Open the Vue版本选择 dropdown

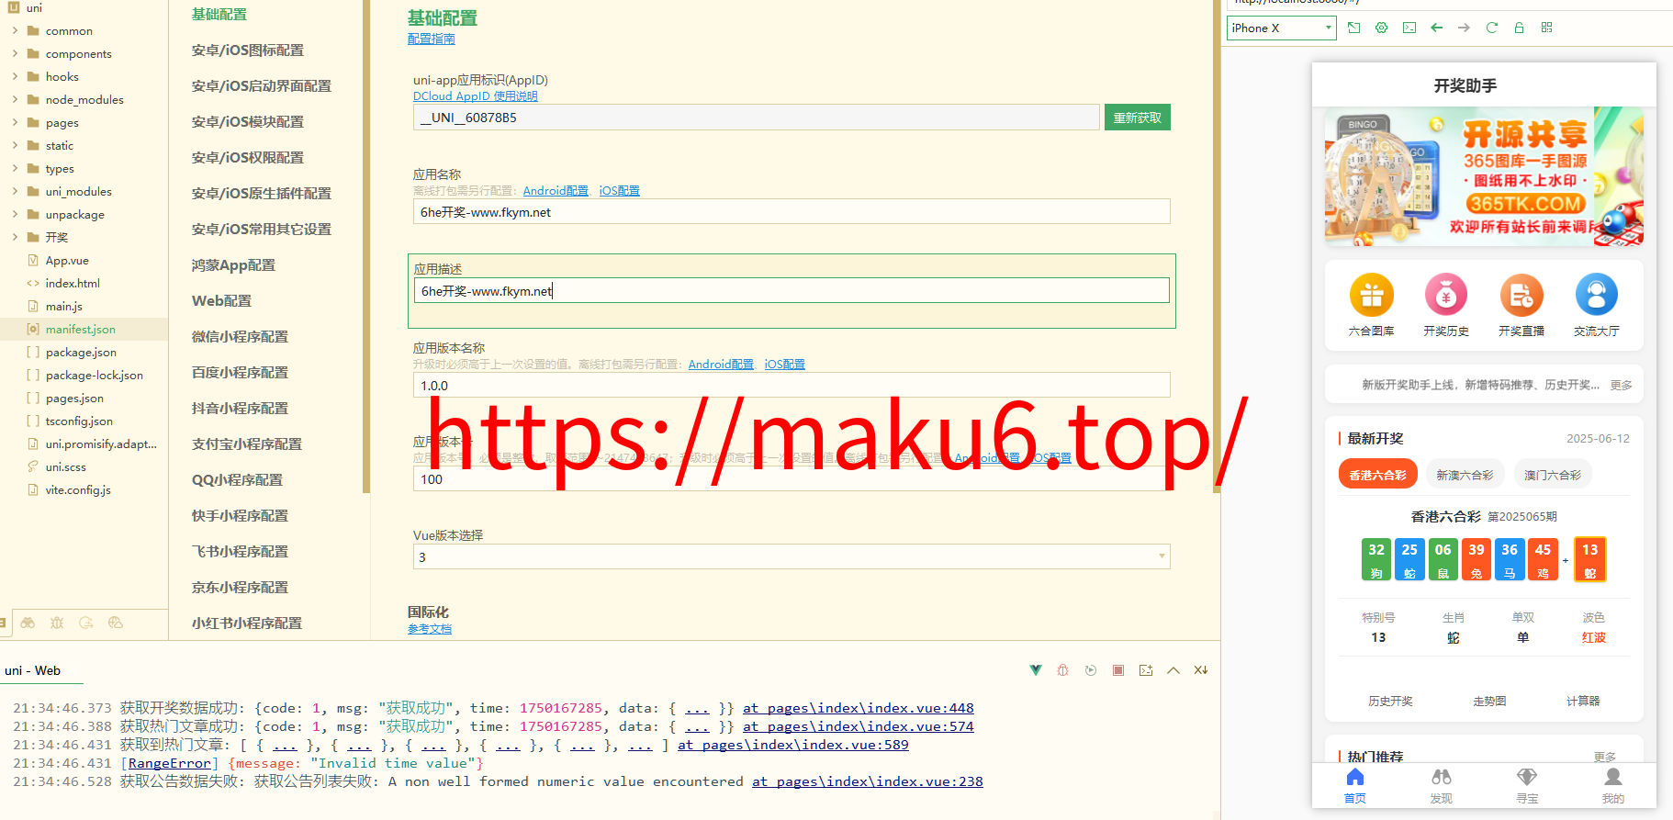point(792,556)
